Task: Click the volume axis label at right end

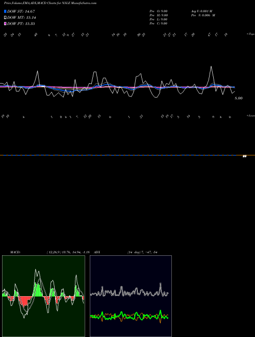Action: pos(244,156)
